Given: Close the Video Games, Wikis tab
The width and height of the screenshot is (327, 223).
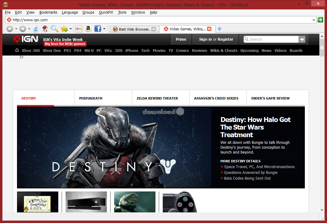Looking at the screenshot, I should (209, 29).
